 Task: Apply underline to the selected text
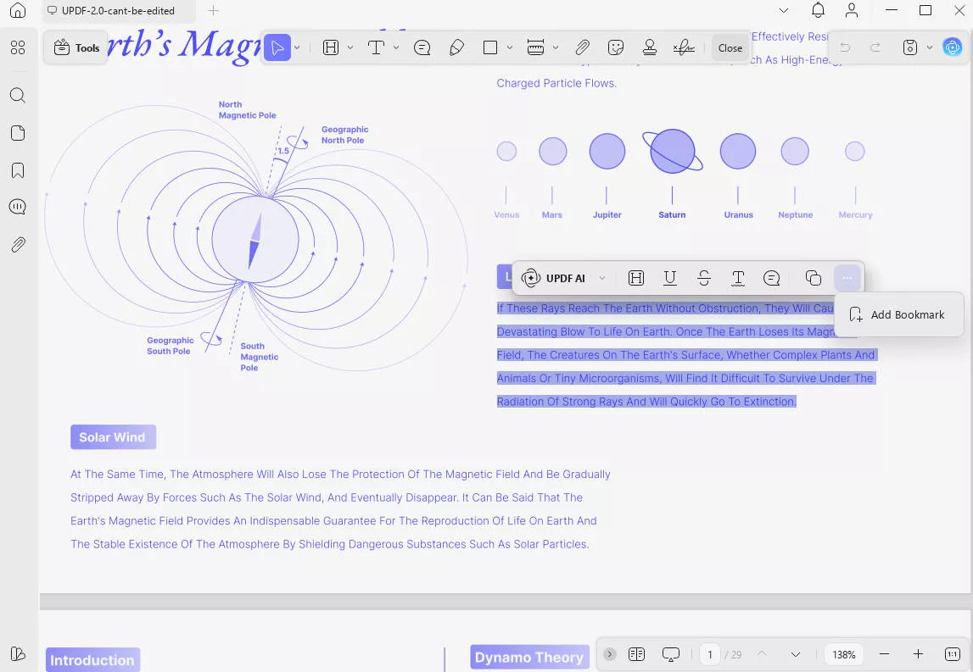[x=670, y=278]
